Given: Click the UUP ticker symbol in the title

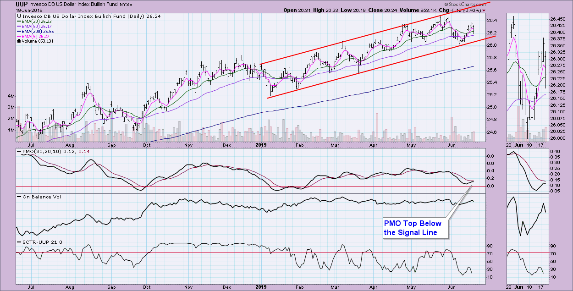Looking at the screenshot, I should [22, 4].
